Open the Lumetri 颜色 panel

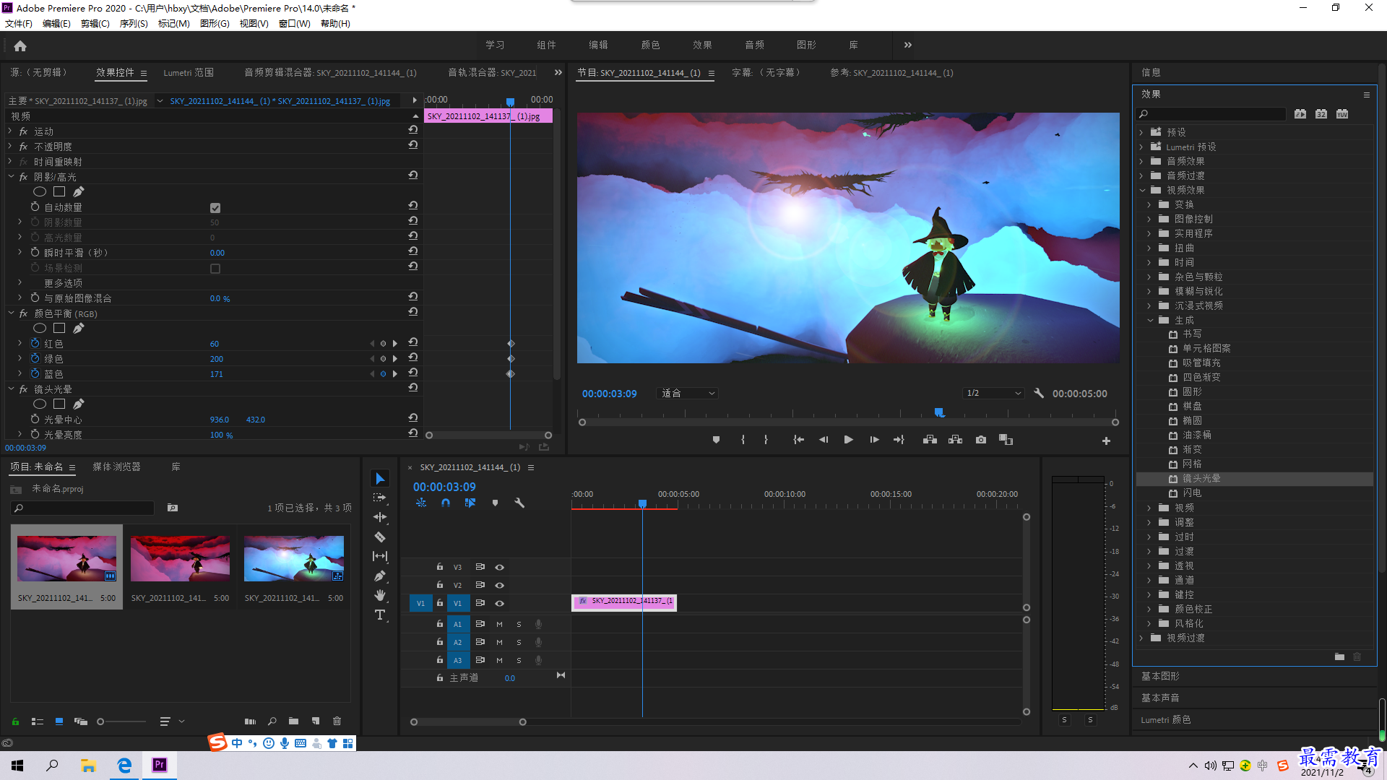(1166, 720)
